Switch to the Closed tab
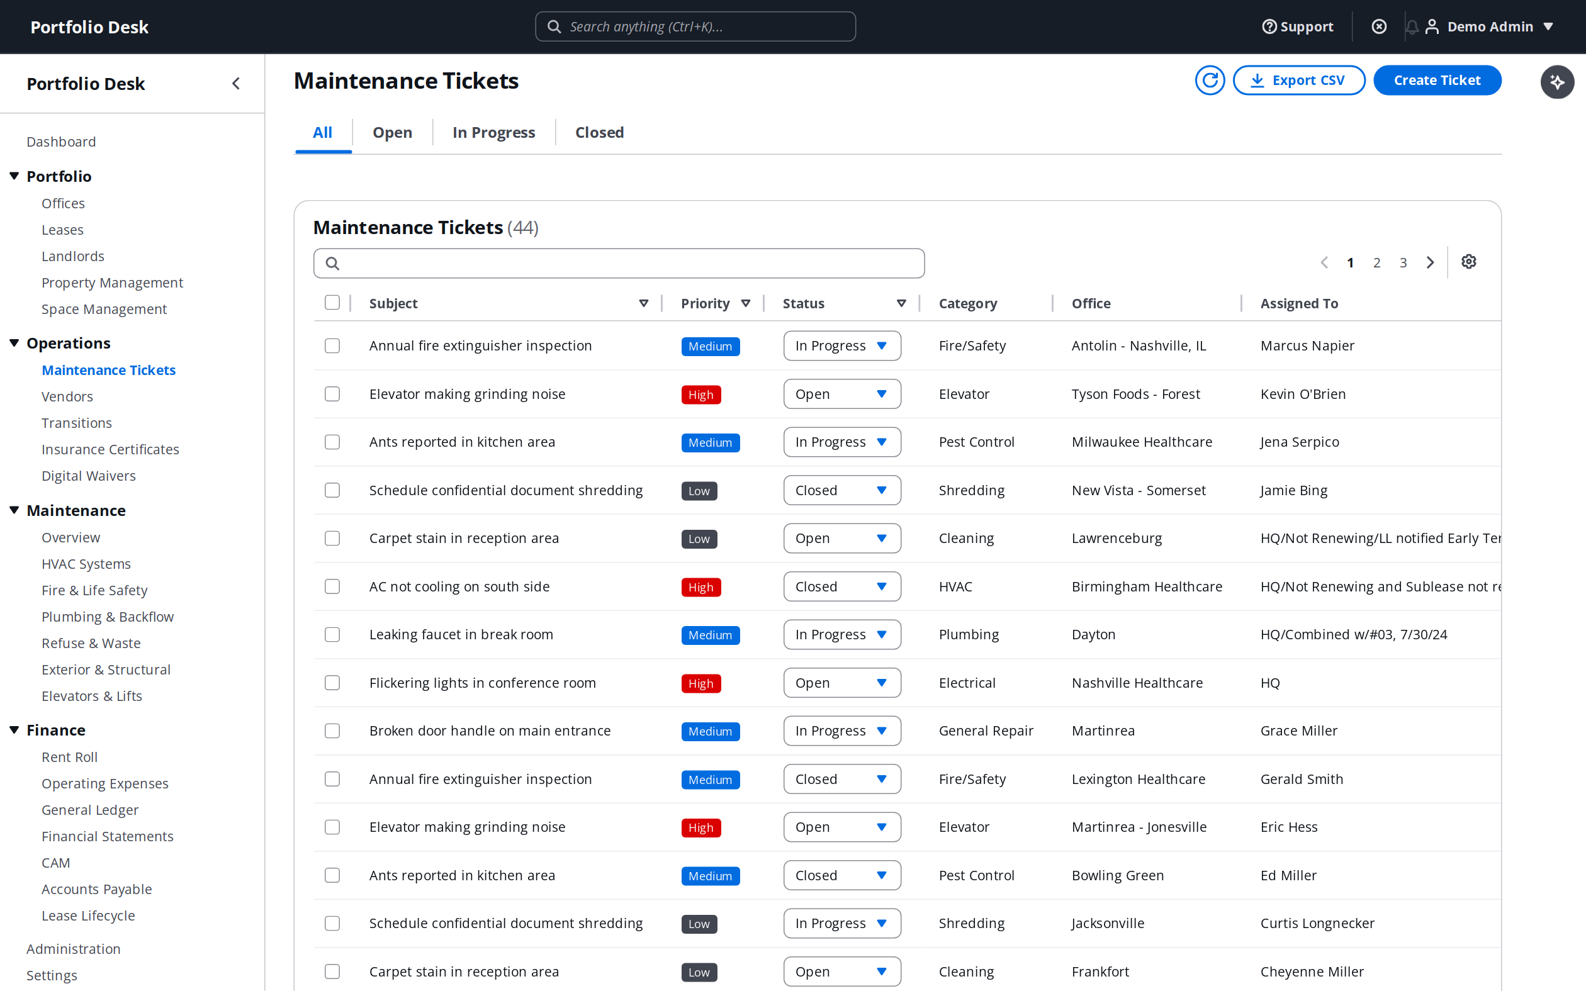 pos(599,132)
